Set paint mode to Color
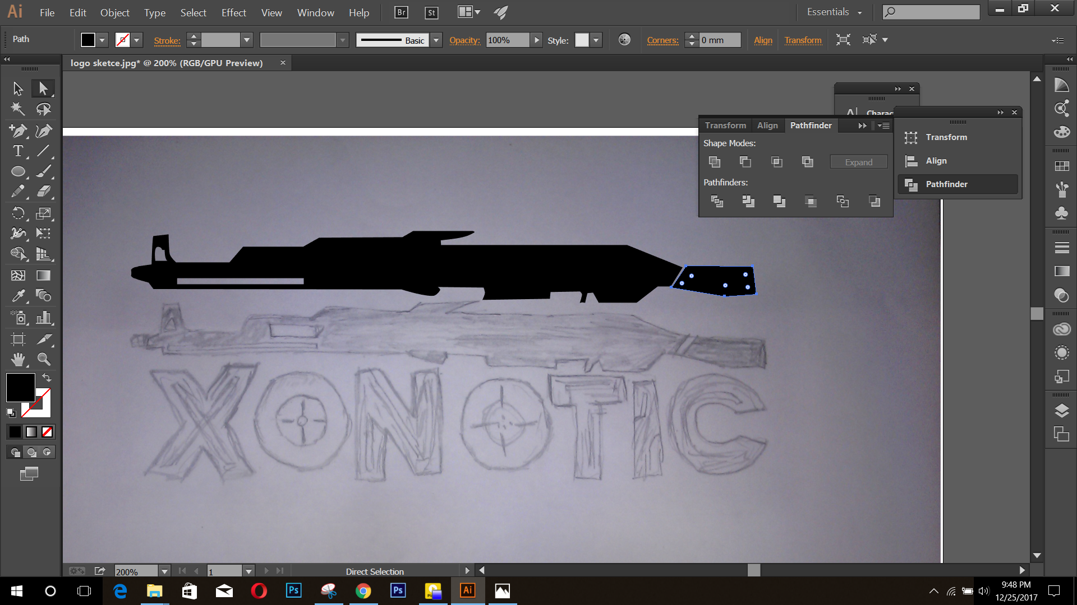The width and height of the screenshot is (1077, 605). click(15, 432)
